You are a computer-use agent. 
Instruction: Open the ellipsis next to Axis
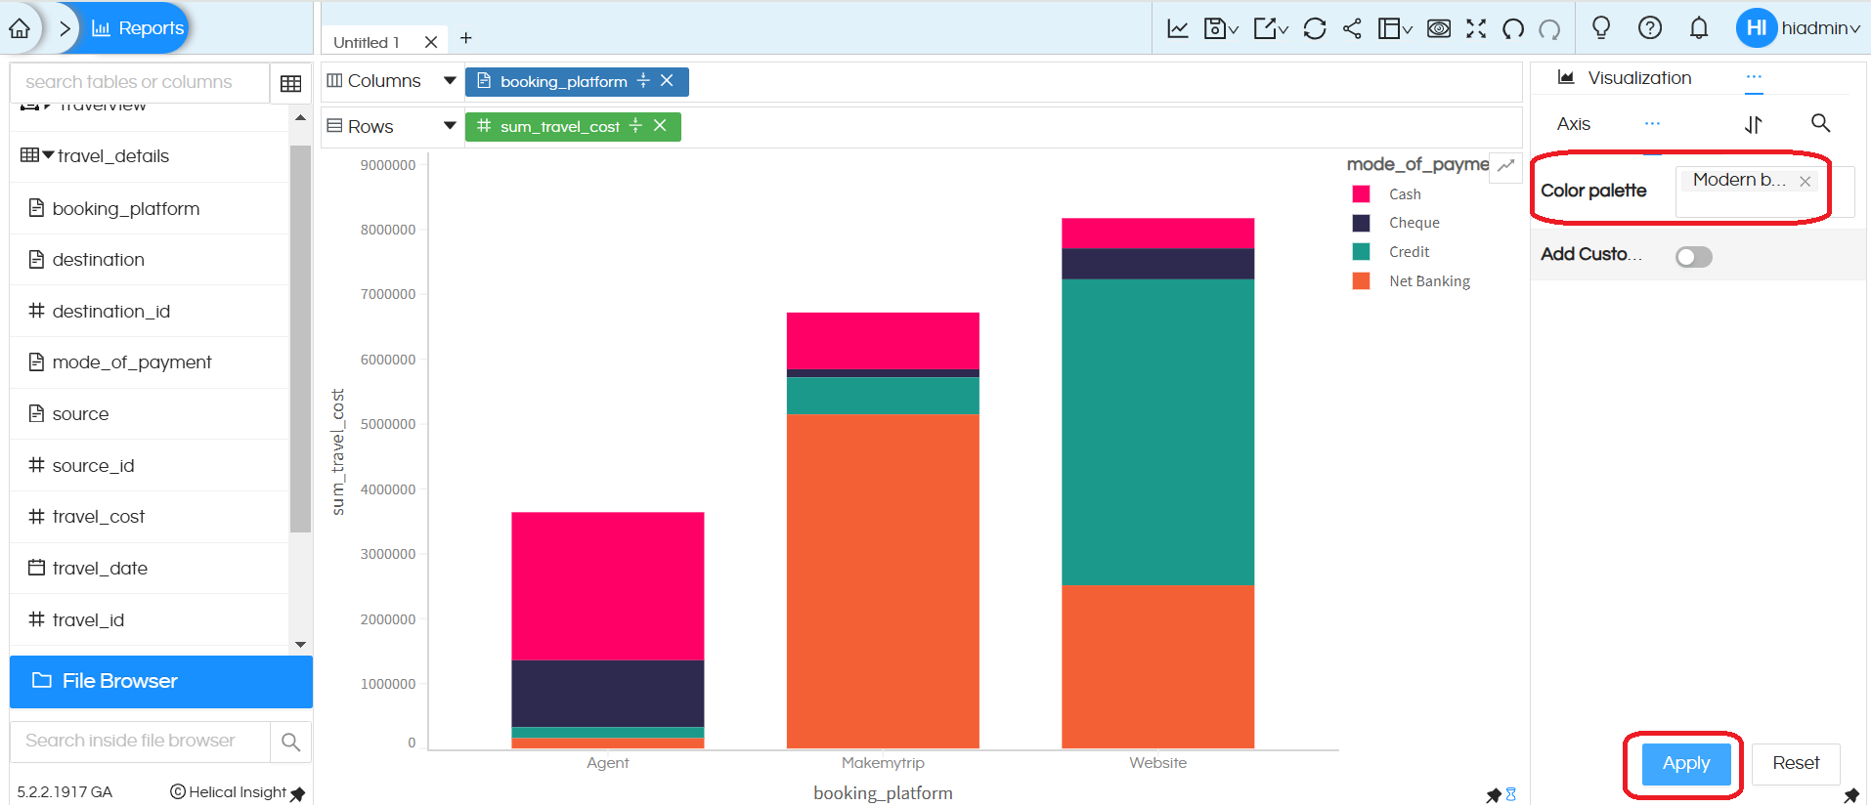point(1652,124)
